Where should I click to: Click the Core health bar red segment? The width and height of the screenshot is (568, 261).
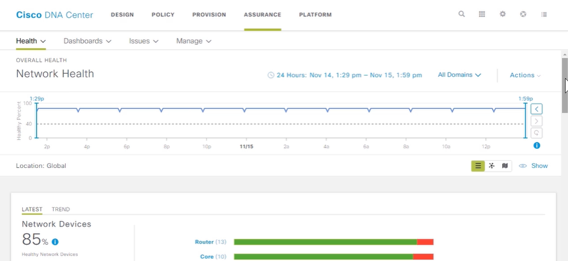click(x=423, y=257)
